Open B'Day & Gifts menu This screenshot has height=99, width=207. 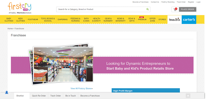pyautogui.click(x=132, y=20)
